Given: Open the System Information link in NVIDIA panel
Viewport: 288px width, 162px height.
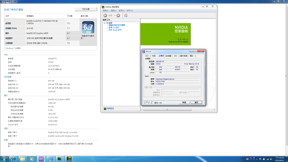Looking at the screenshot, I should 110,108.
